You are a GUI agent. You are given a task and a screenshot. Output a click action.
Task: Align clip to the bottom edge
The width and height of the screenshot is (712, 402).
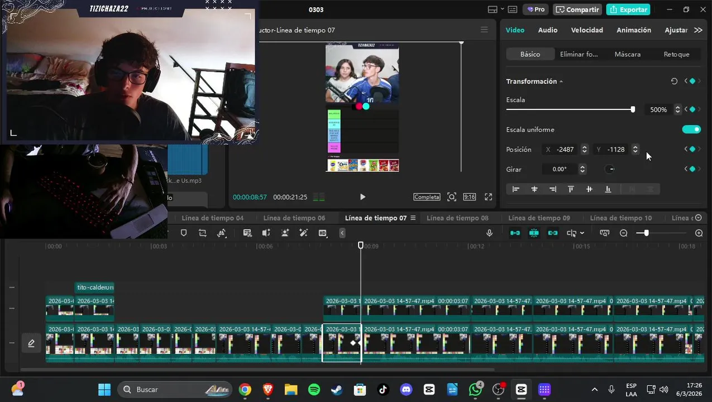point(608,189)
